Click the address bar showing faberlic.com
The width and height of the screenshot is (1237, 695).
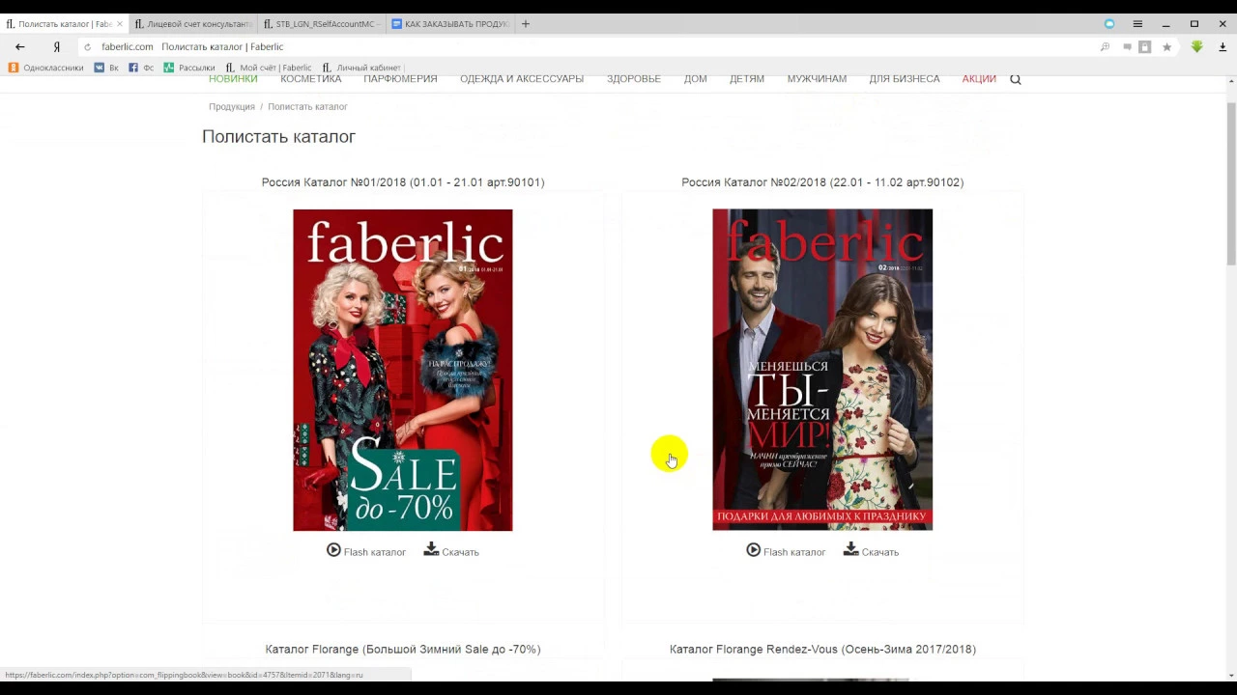[580, 46]
